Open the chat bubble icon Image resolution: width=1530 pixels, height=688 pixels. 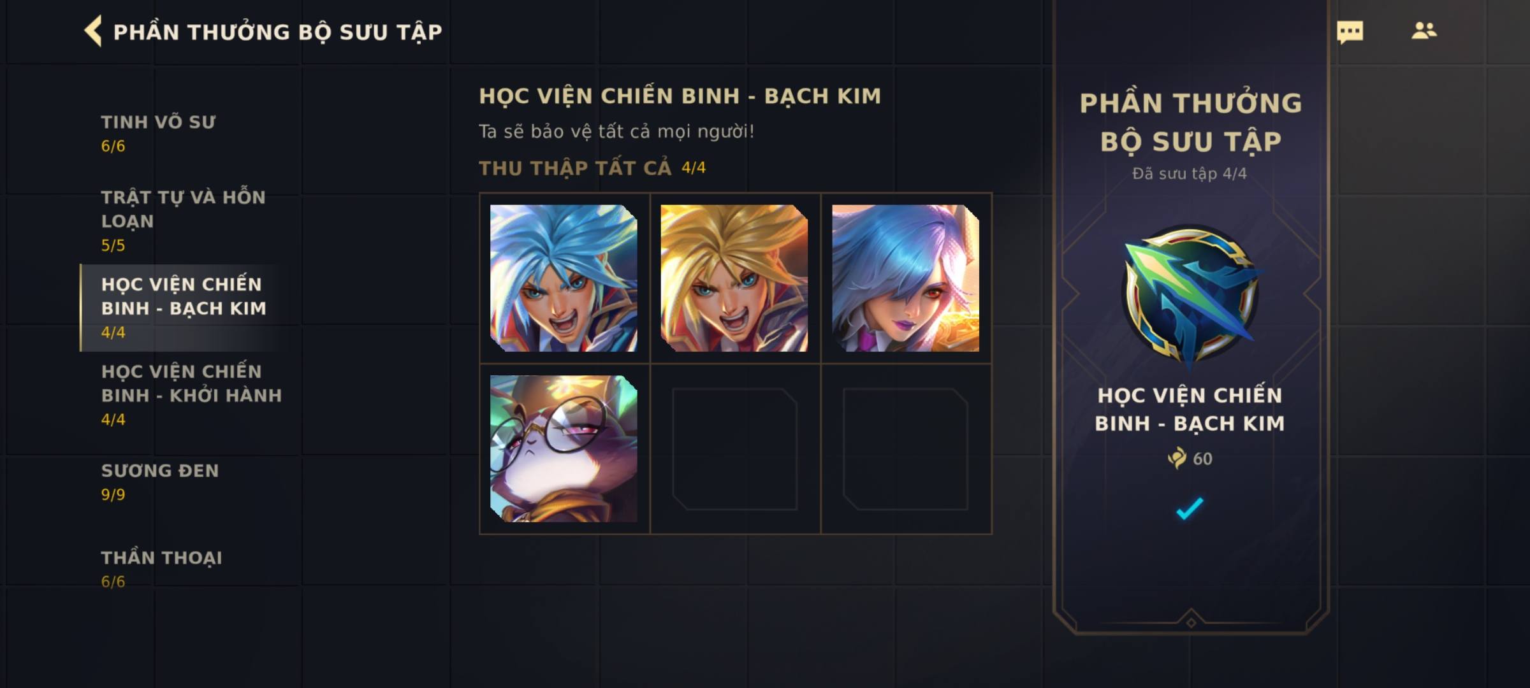coord(1350,32)
